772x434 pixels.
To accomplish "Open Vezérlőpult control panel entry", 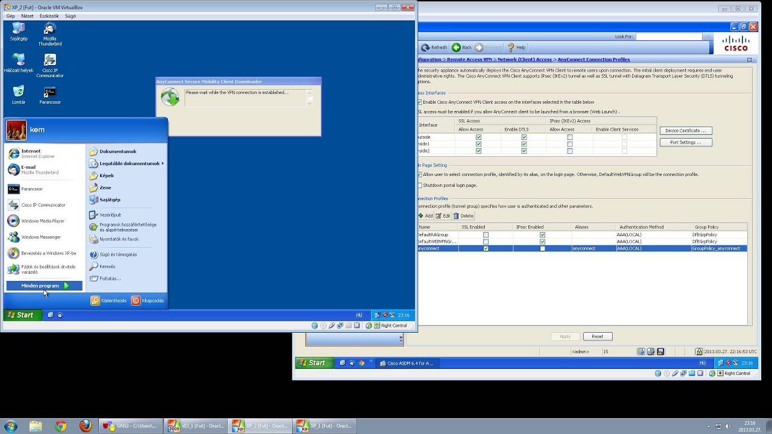I will pos(110,215).
